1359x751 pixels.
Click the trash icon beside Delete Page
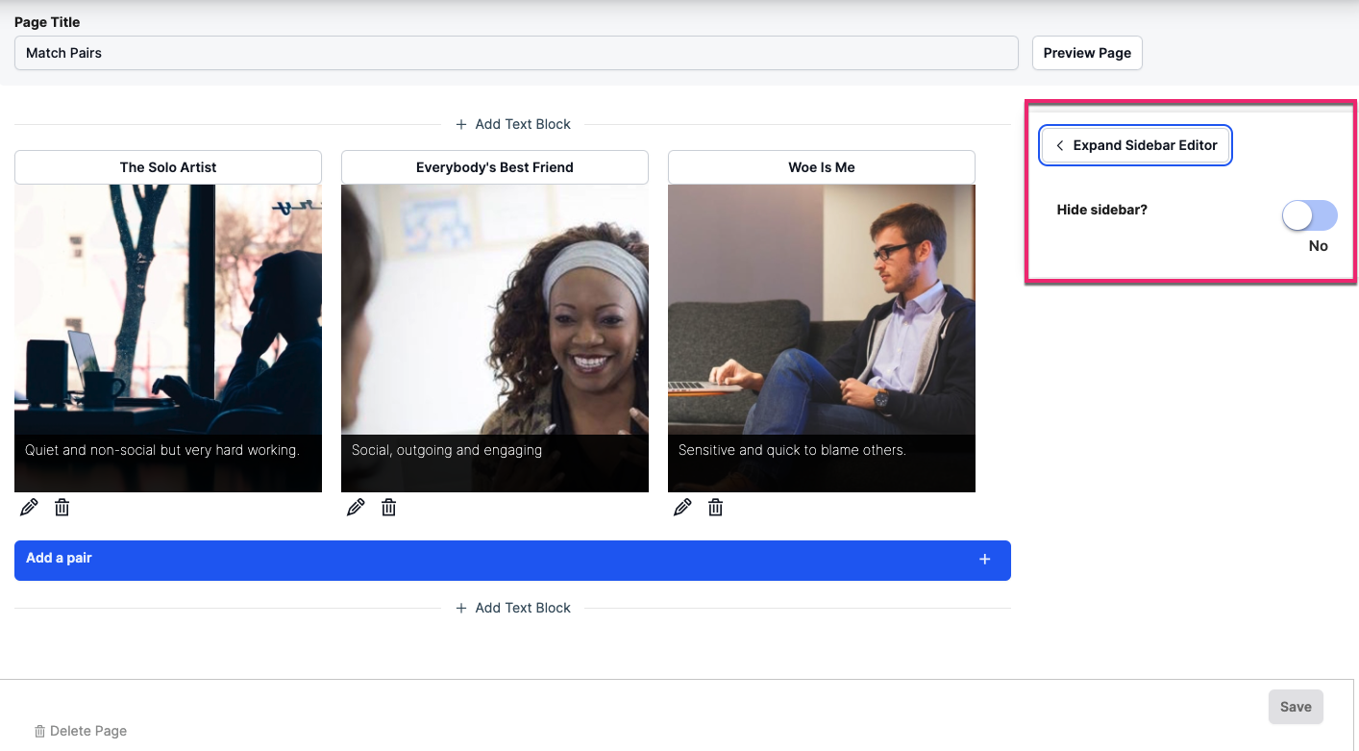[x=39, y=731]
